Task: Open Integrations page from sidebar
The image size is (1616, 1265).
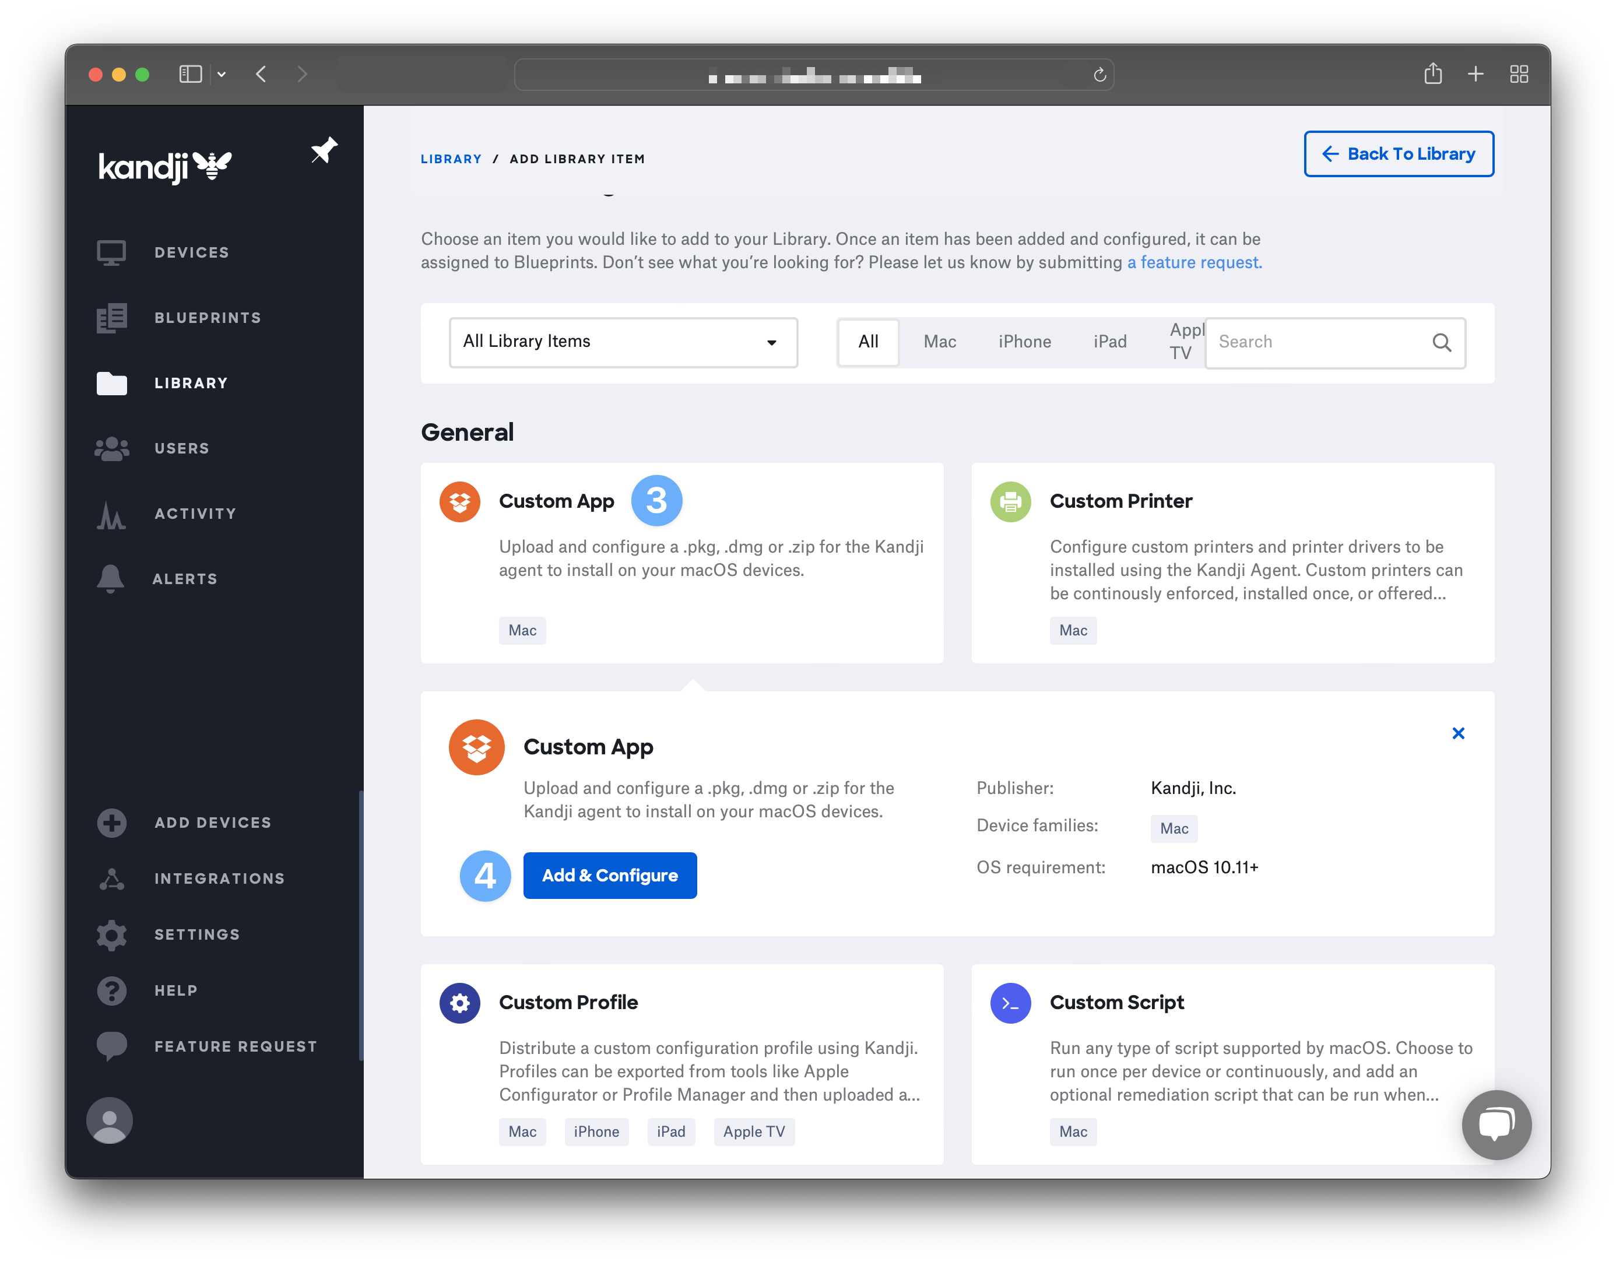Action: (219, 879)
